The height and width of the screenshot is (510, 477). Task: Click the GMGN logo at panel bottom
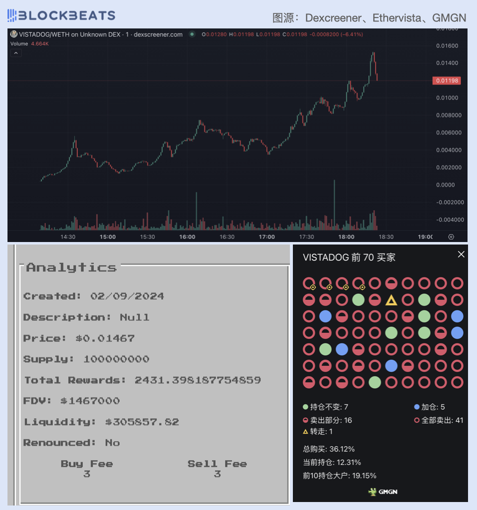[383, 492]
